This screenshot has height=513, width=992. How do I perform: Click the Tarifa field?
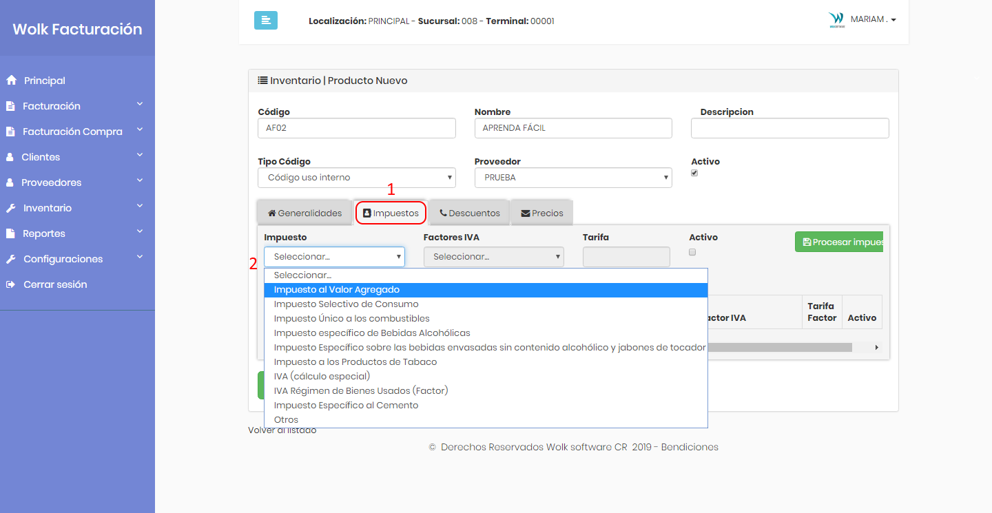[626, 257]
